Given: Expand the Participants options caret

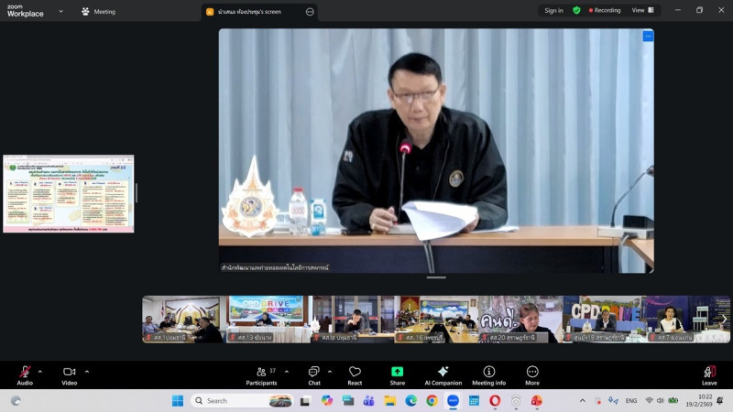Looking at the screenshot, I should [287, 372].
